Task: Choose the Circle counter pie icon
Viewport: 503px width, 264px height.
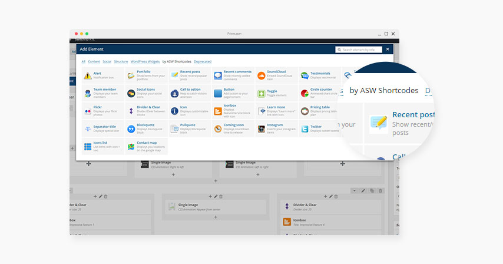Action: pos(305,93)
